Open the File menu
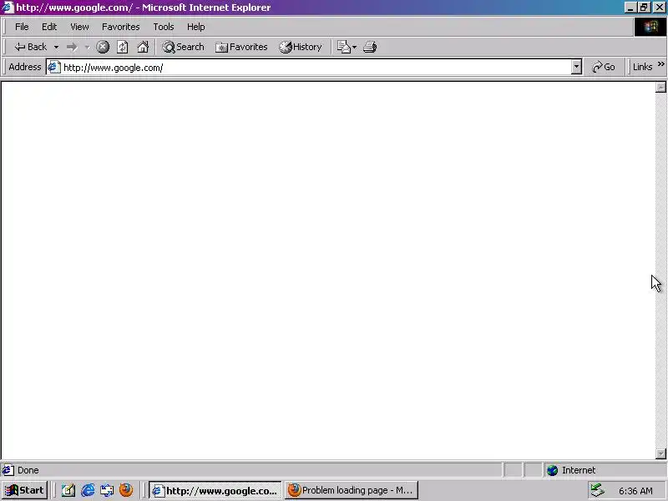 click(x=22, y=27)
